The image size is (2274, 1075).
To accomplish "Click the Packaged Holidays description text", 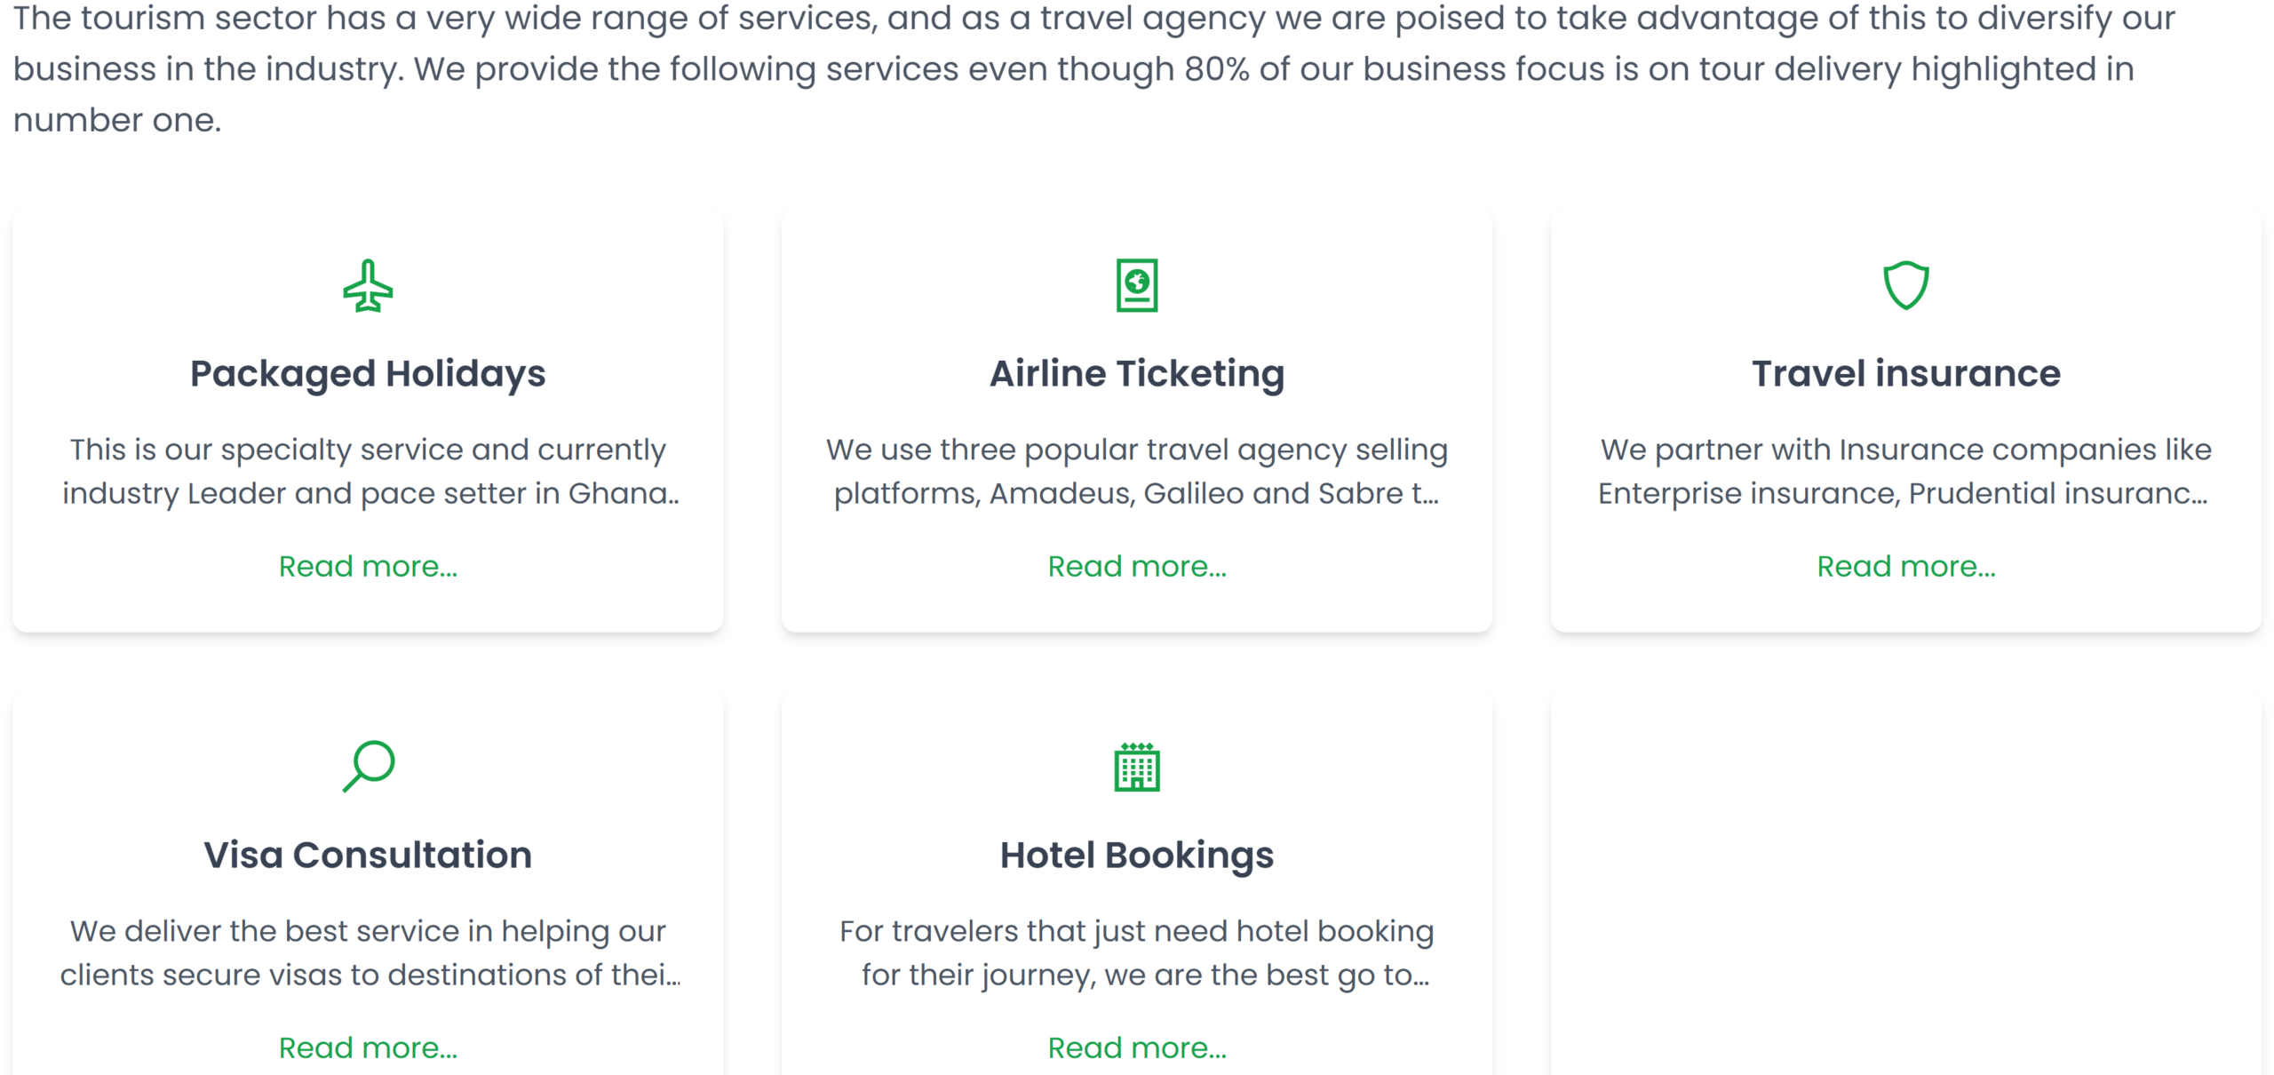I will pyautogui.click(x=368, y=472).
